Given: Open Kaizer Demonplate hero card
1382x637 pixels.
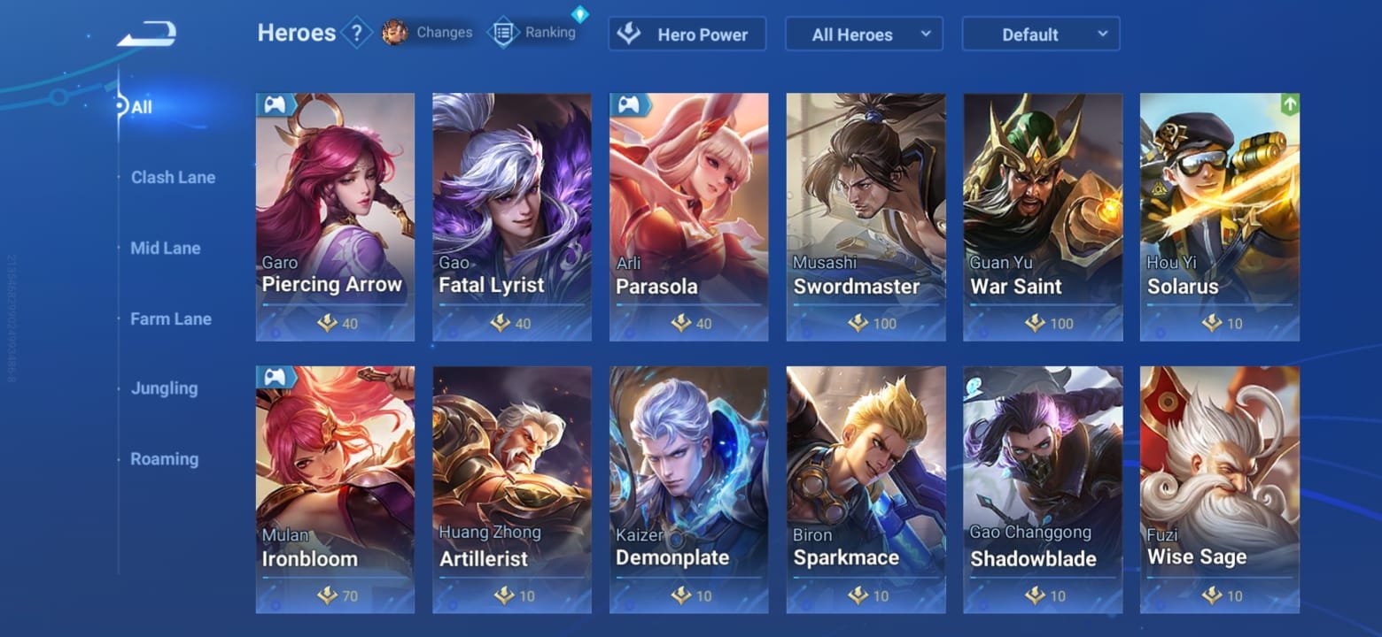Looking at the screenshot, I should 689,489.
